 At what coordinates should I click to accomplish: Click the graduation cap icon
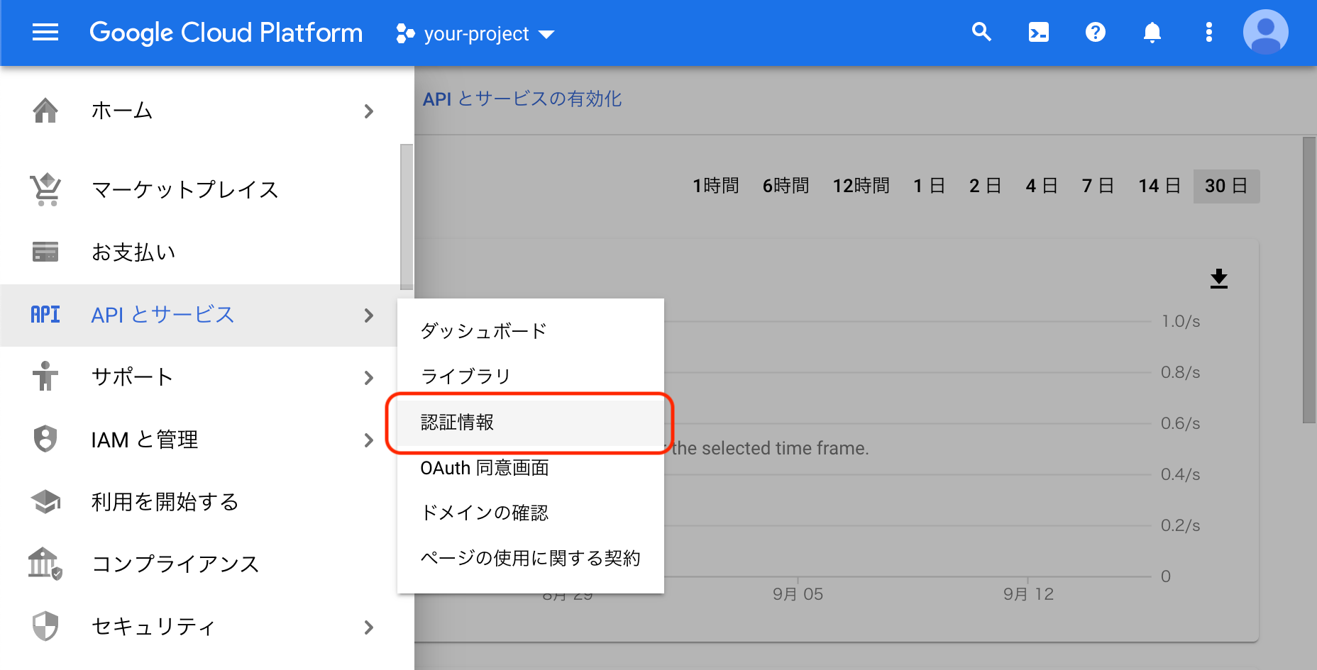(x=45, y=502)
